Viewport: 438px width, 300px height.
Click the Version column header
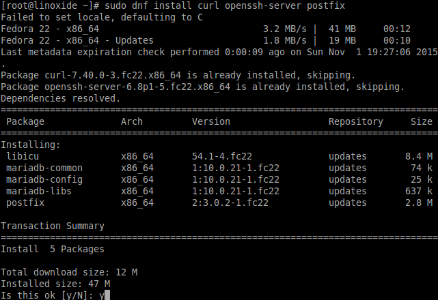tap(211, 121)
